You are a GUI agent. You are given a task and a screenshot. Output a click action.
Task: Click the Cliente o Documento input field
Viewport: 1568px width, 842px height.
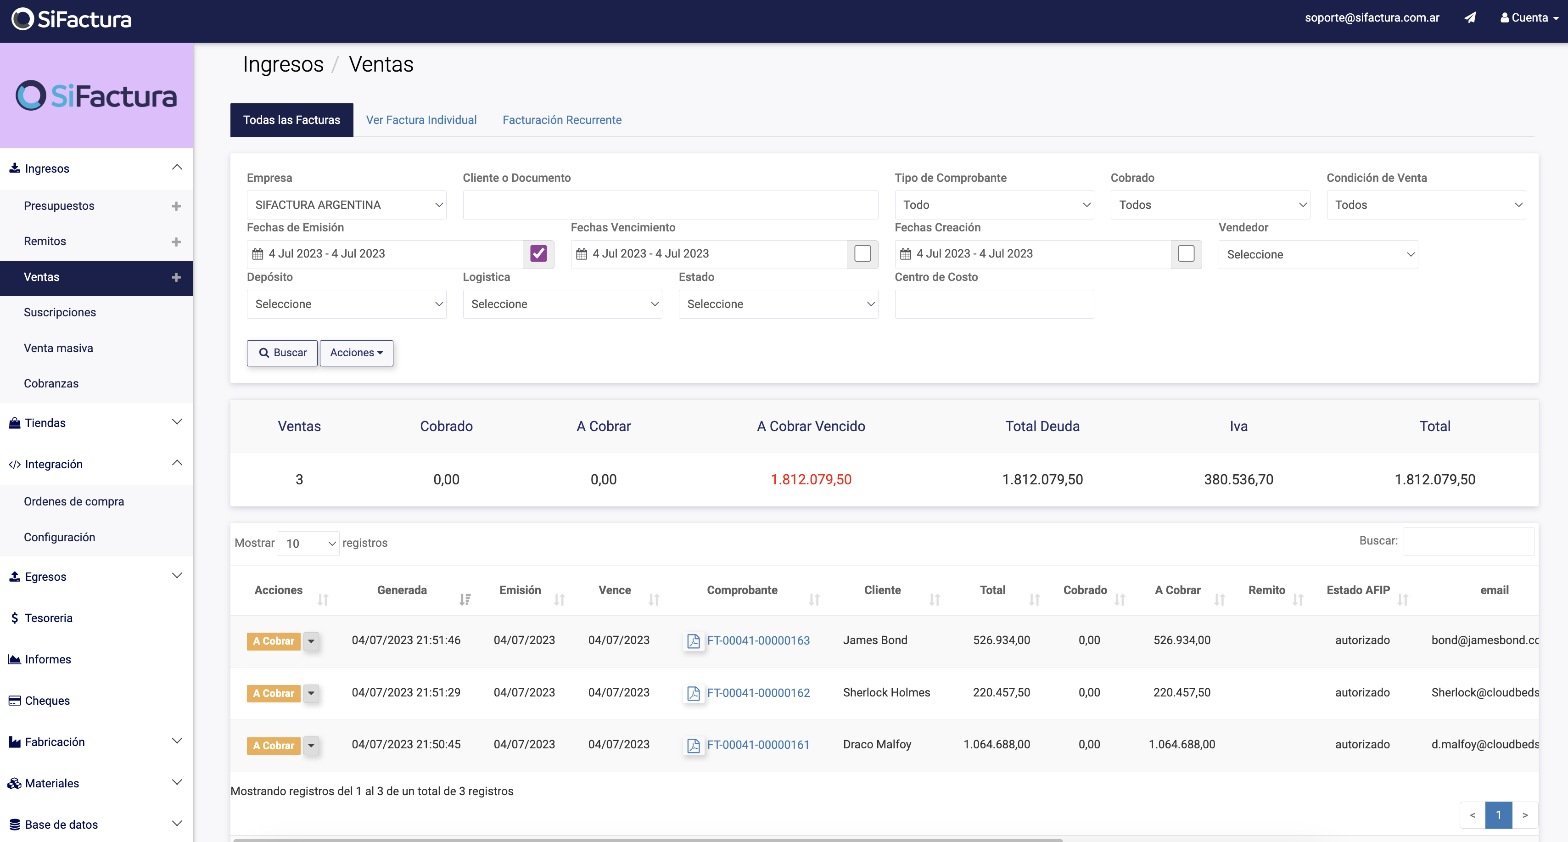pyautogui.click(x=670, y=205)
